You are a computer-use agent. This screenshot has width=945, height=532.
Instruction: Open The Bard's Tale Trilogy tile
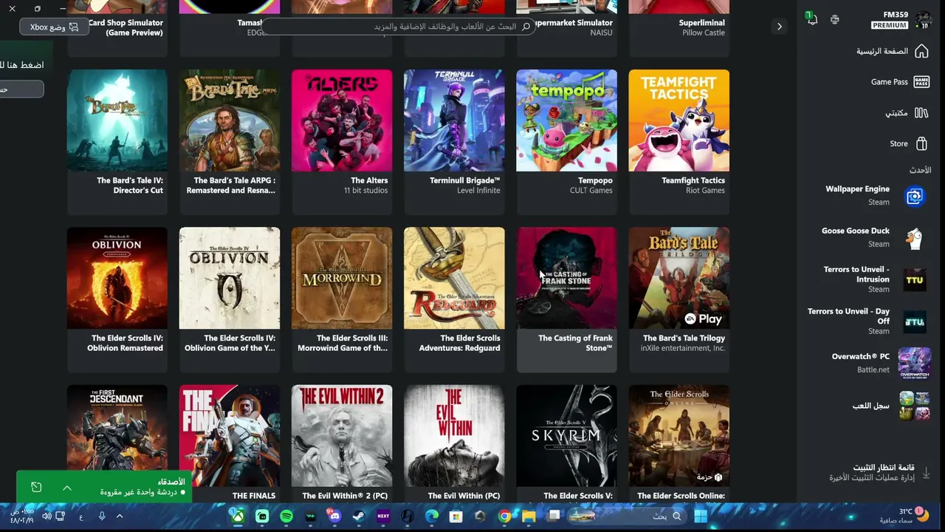tap(678, 299)
